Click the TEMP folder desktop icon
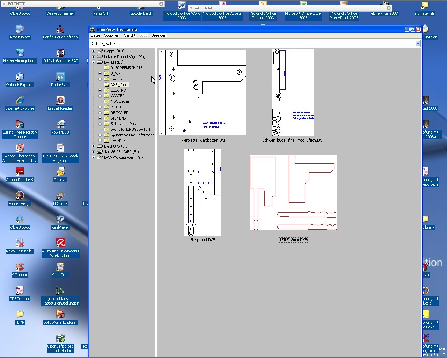Screen dimensions: 447x358 pos(20,315)
